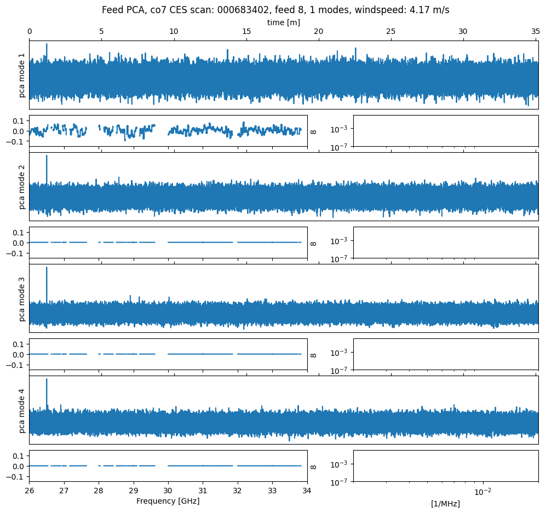Click the 10⁻² tick on the 1/MHz axis
The width and height of the screenshot is (546, 513).
coord(482,491)
